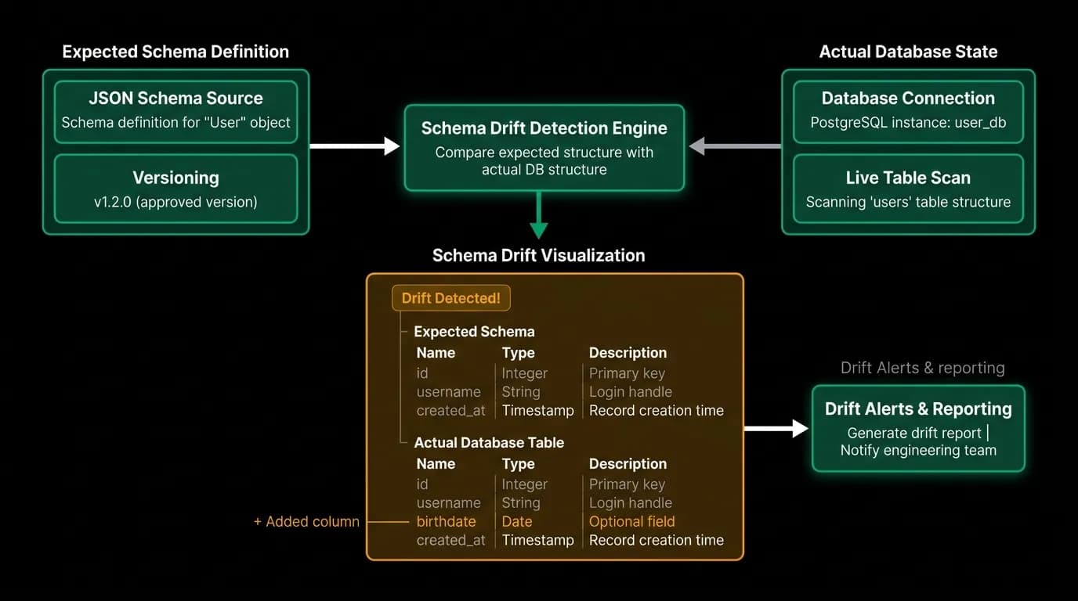This screenshot has width=1078, height=601.
Task: Click the Live Table Scan box
Action: pos(908,189)
